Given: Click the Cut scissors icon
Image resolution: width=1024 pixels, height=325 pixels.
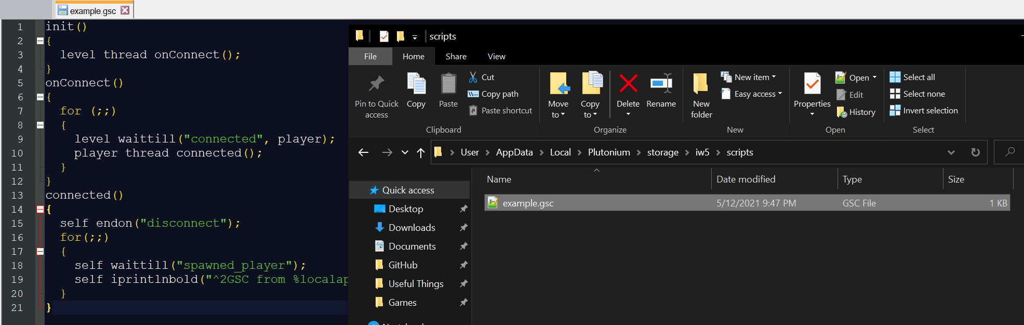Looking at the screenshot, I should pyautogui.click(x=473, y=77).
